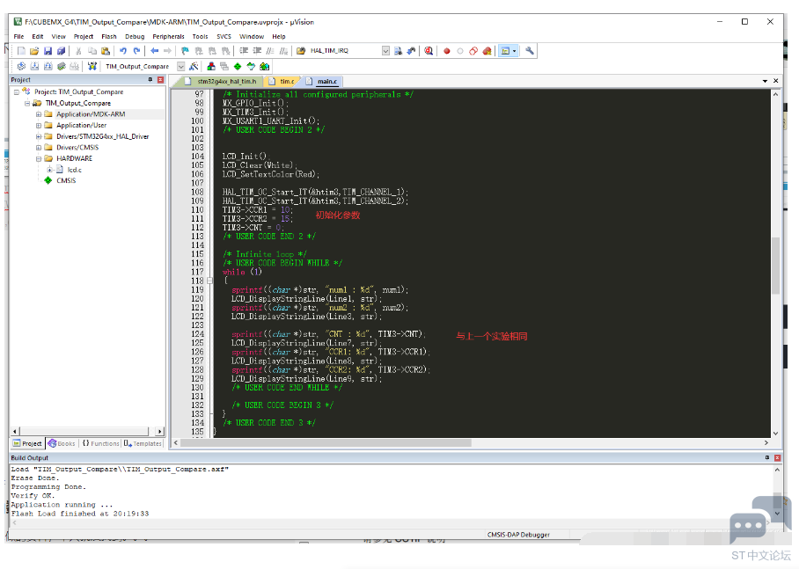Click the HAL_TIM_IRQ find input field
Image resolution: width=799 pixels, height=569 pixels.
(344, 51)
